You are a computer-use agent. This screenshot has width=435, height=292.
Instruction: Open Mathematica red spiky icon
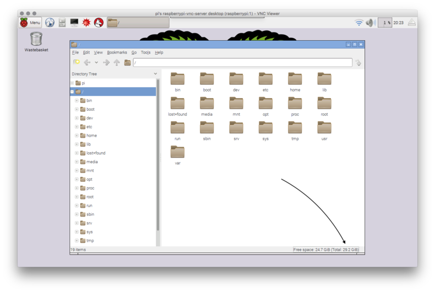point(86,23)
